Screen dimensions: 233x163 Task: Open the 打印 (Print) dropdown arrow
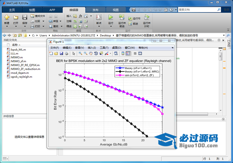coord(43,26)
